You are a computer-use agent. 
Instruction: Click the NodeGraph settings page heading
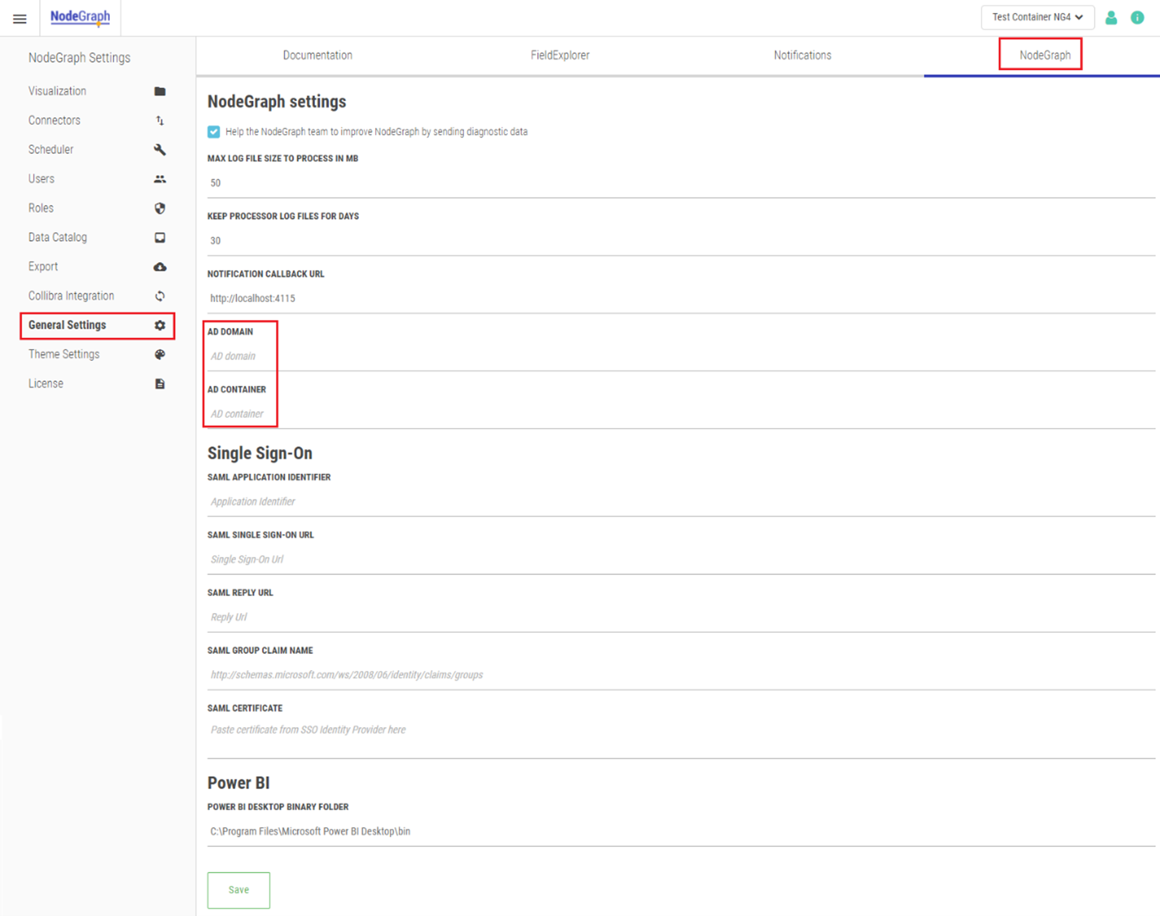click(277, 101)
